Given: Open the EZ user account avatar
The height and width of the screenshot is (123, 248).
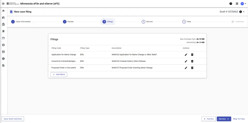Looking at the screenshot, I should pos(242,4).
